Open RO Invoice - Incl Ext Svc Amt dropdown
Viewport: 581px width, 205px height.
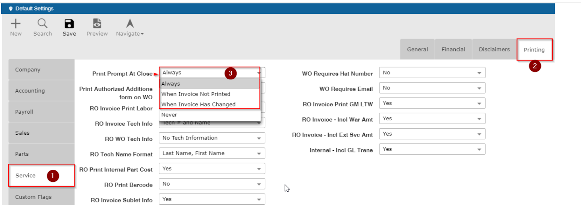point(432,134)
